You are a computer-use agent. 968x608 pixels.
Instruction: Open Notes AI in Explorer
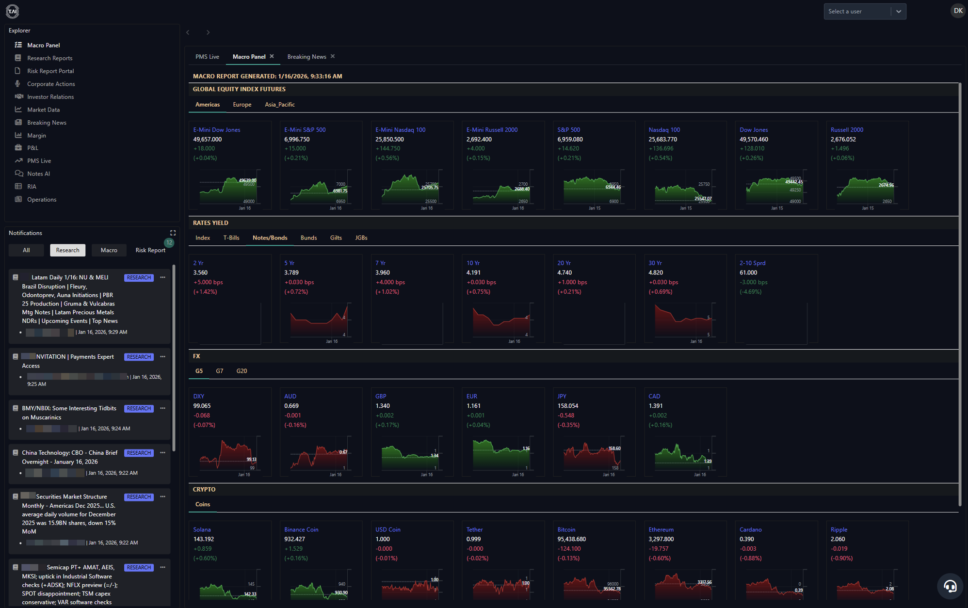39,174
